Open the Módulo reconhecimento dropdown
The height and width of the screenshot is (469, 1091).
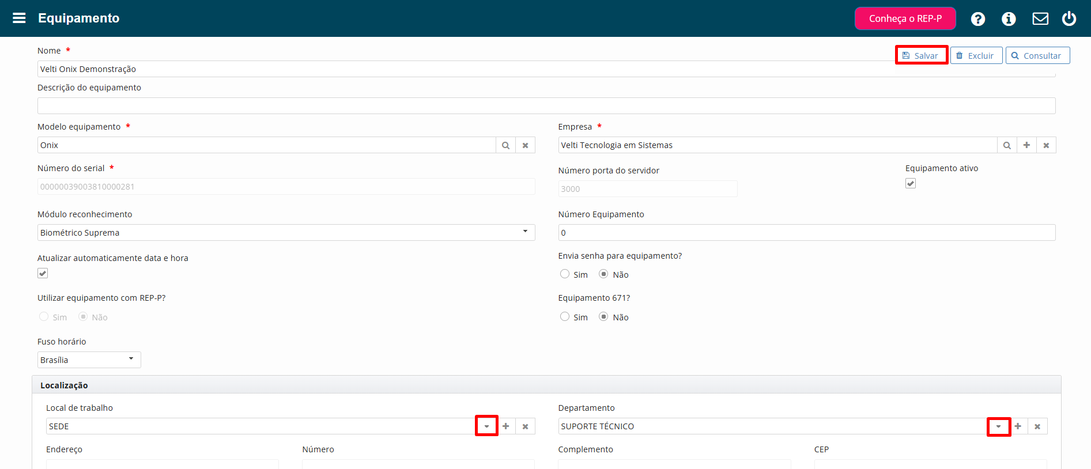click(286, 233)
